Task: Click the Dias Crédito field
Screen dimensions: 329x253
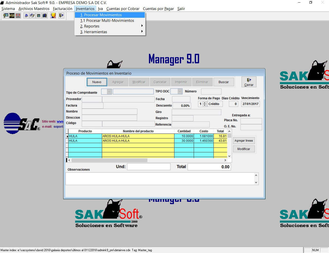Action: pos(234,104)
